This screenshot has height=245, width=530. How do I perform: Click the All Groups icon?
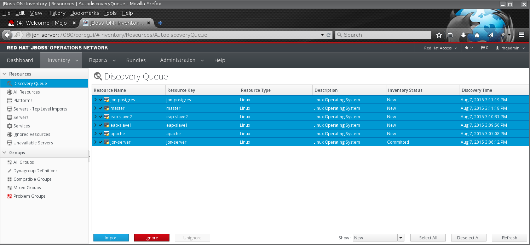point(10,162)
